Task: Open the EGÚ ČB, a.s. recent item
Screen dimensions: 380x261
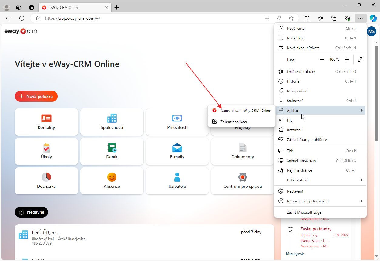Action: point(144,238)
